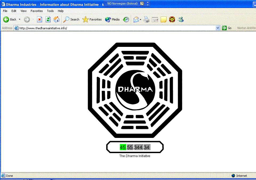Image resolution: width=256 pixels, height=180 pixels.
Task: Expand the address bar dropdown
Action: click(217, 28)
